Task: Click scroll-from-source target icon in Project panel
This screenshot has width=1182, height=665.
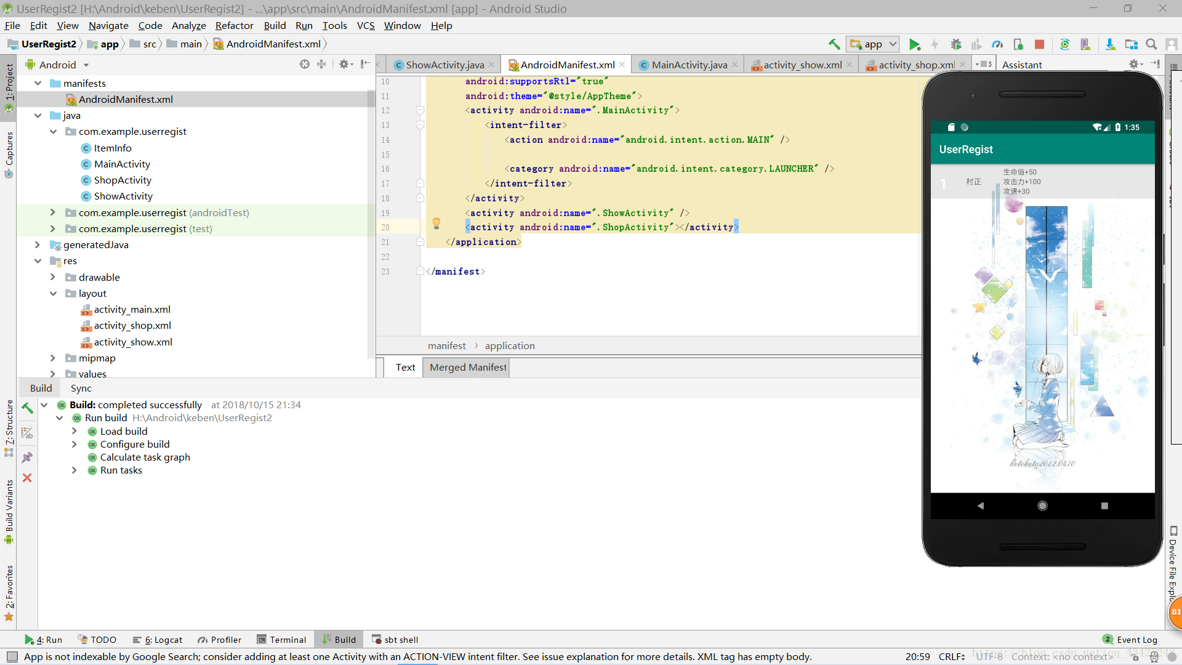Action: coord(305,64)
